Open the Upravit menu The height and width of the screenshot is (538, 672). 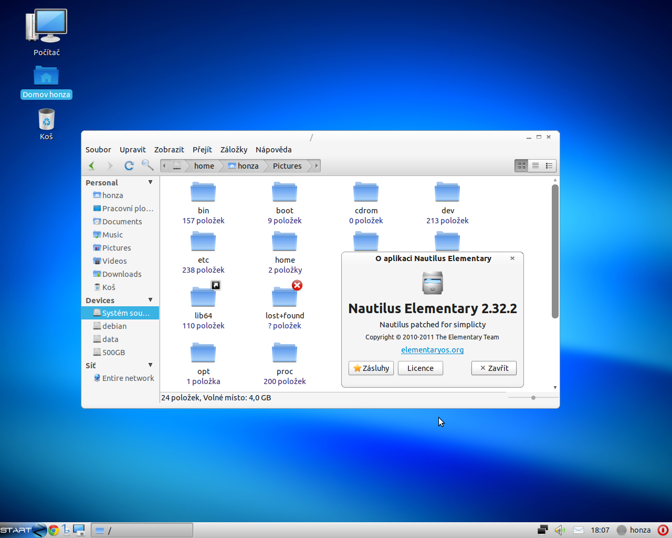click(133, 150)
